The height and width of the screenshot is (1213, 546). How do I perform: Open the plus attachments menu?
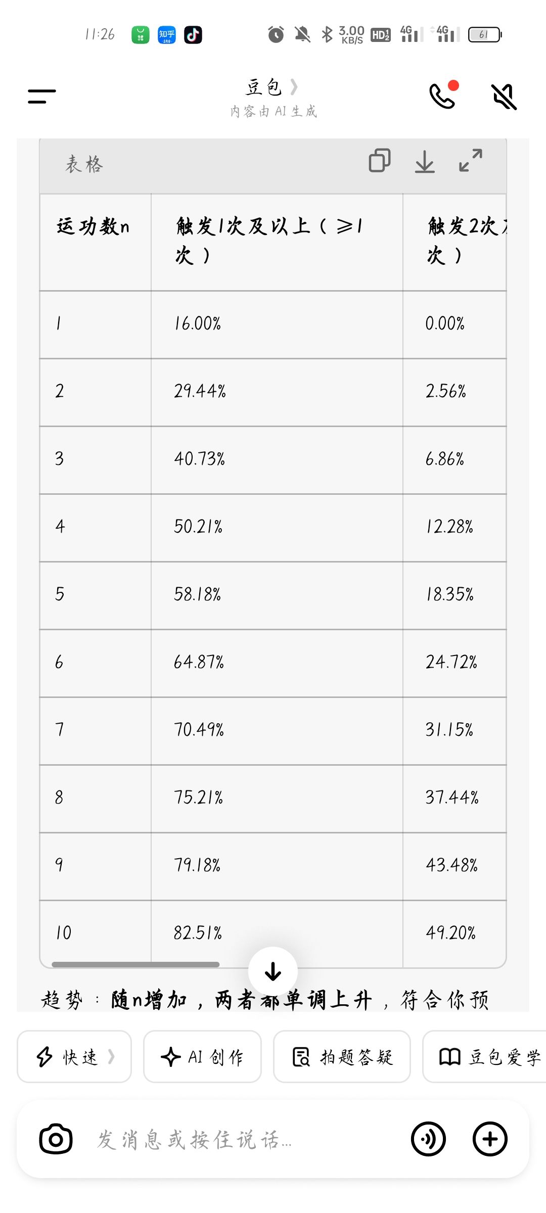click(490, 1139)
